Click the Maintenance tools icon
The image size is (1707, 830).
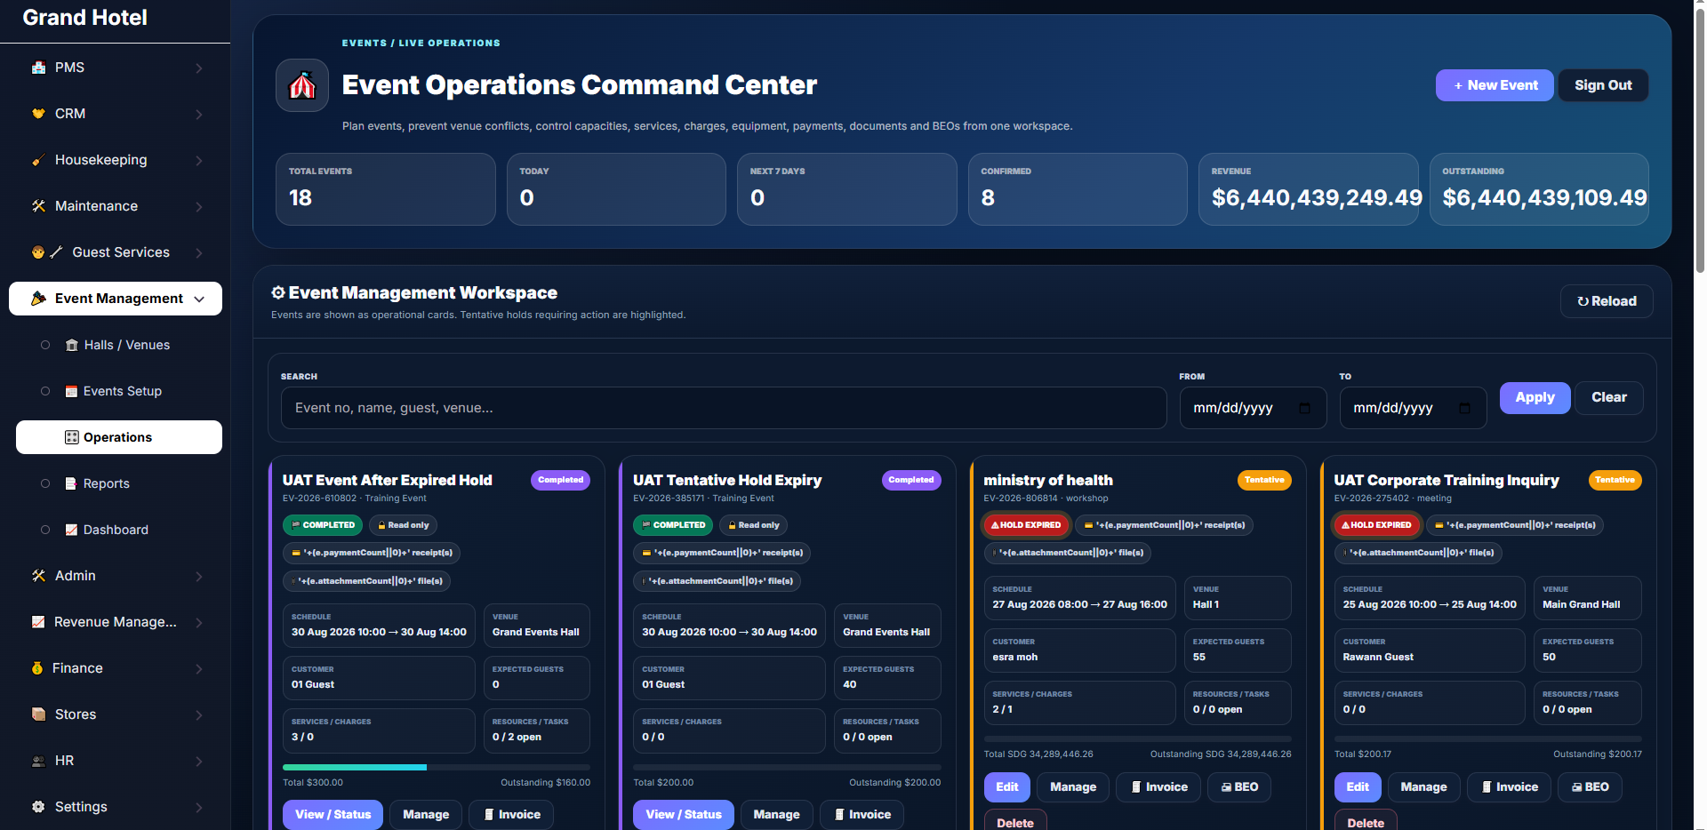coord(38,206)
